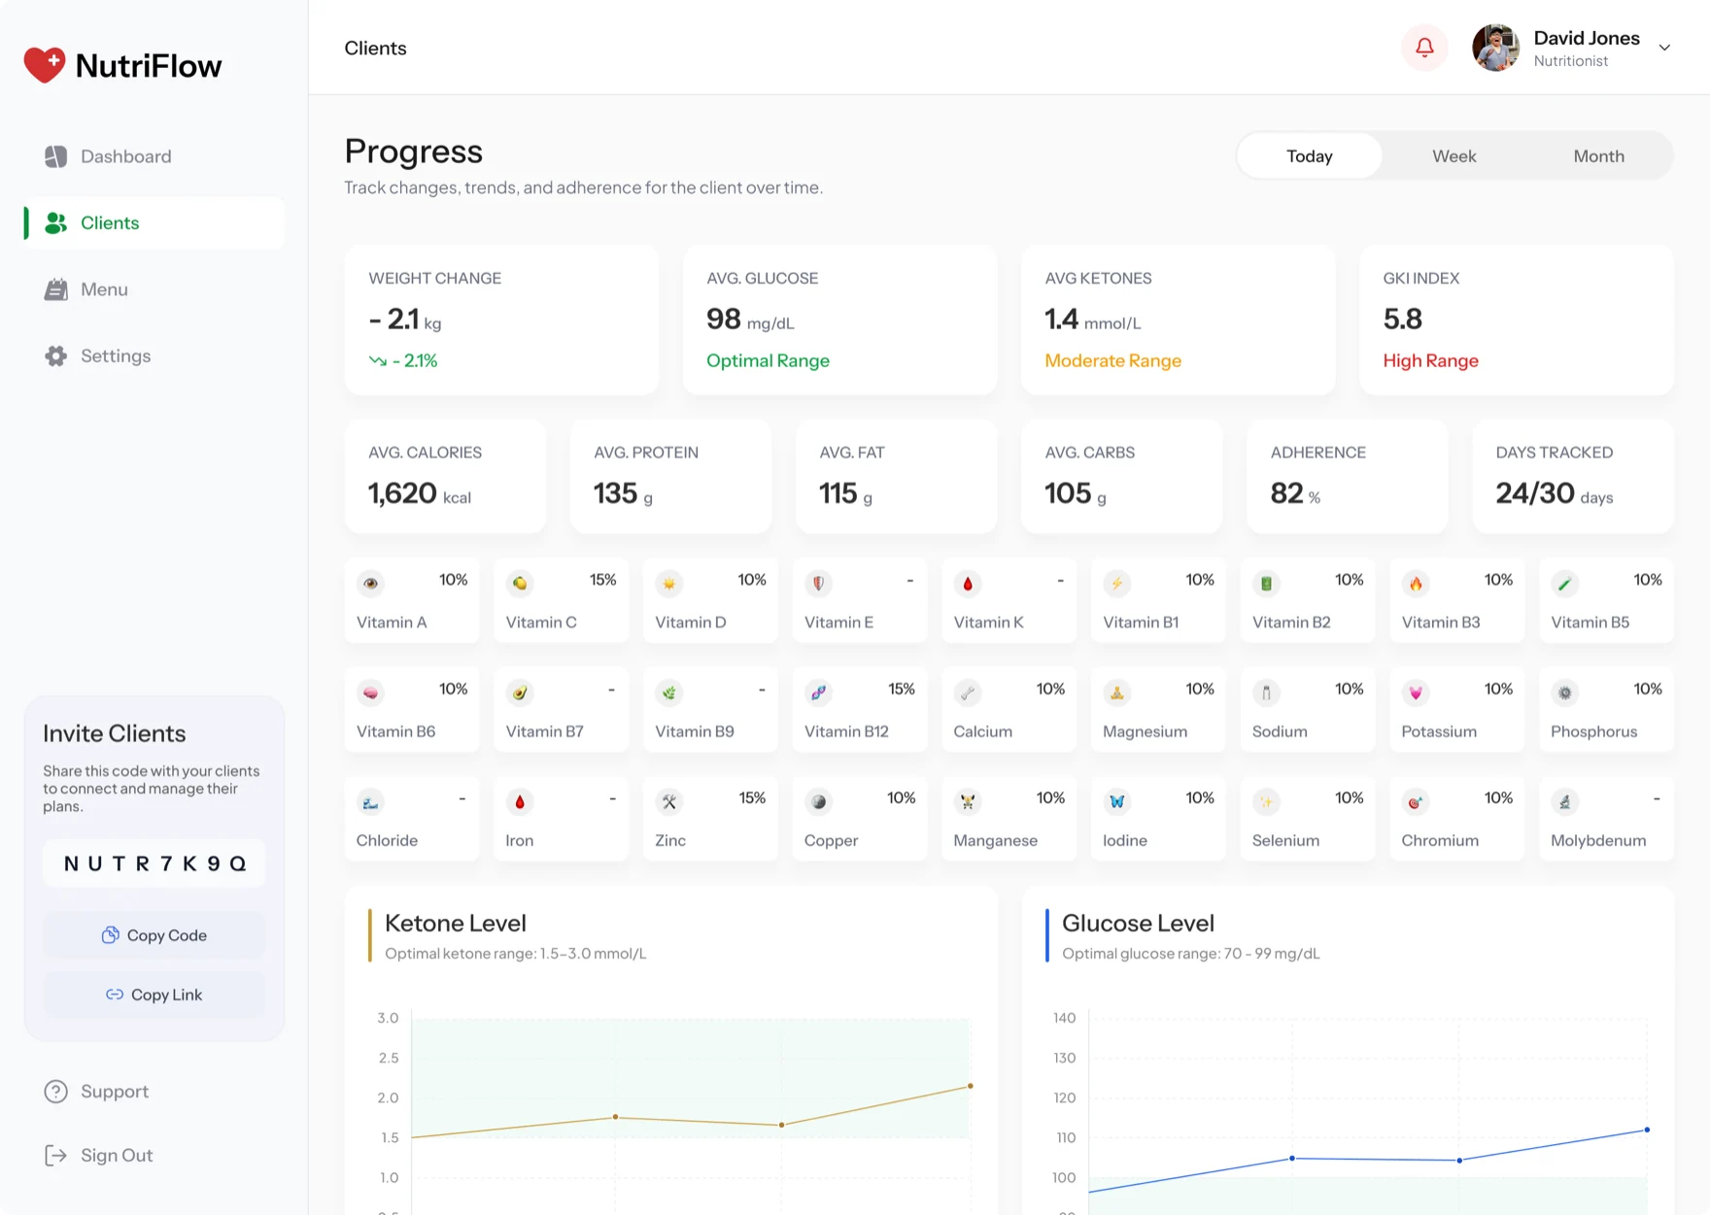Screen dimensions: 1710x1215
Task: Select the Vitamin A eye icon
Action: [x=370, y=584]
